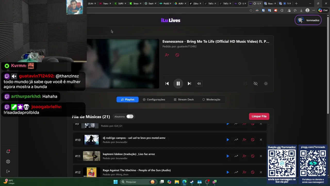330x186 pixels.
Task: Promote song #12 with the trend arrow
Action: coord(236,172)
